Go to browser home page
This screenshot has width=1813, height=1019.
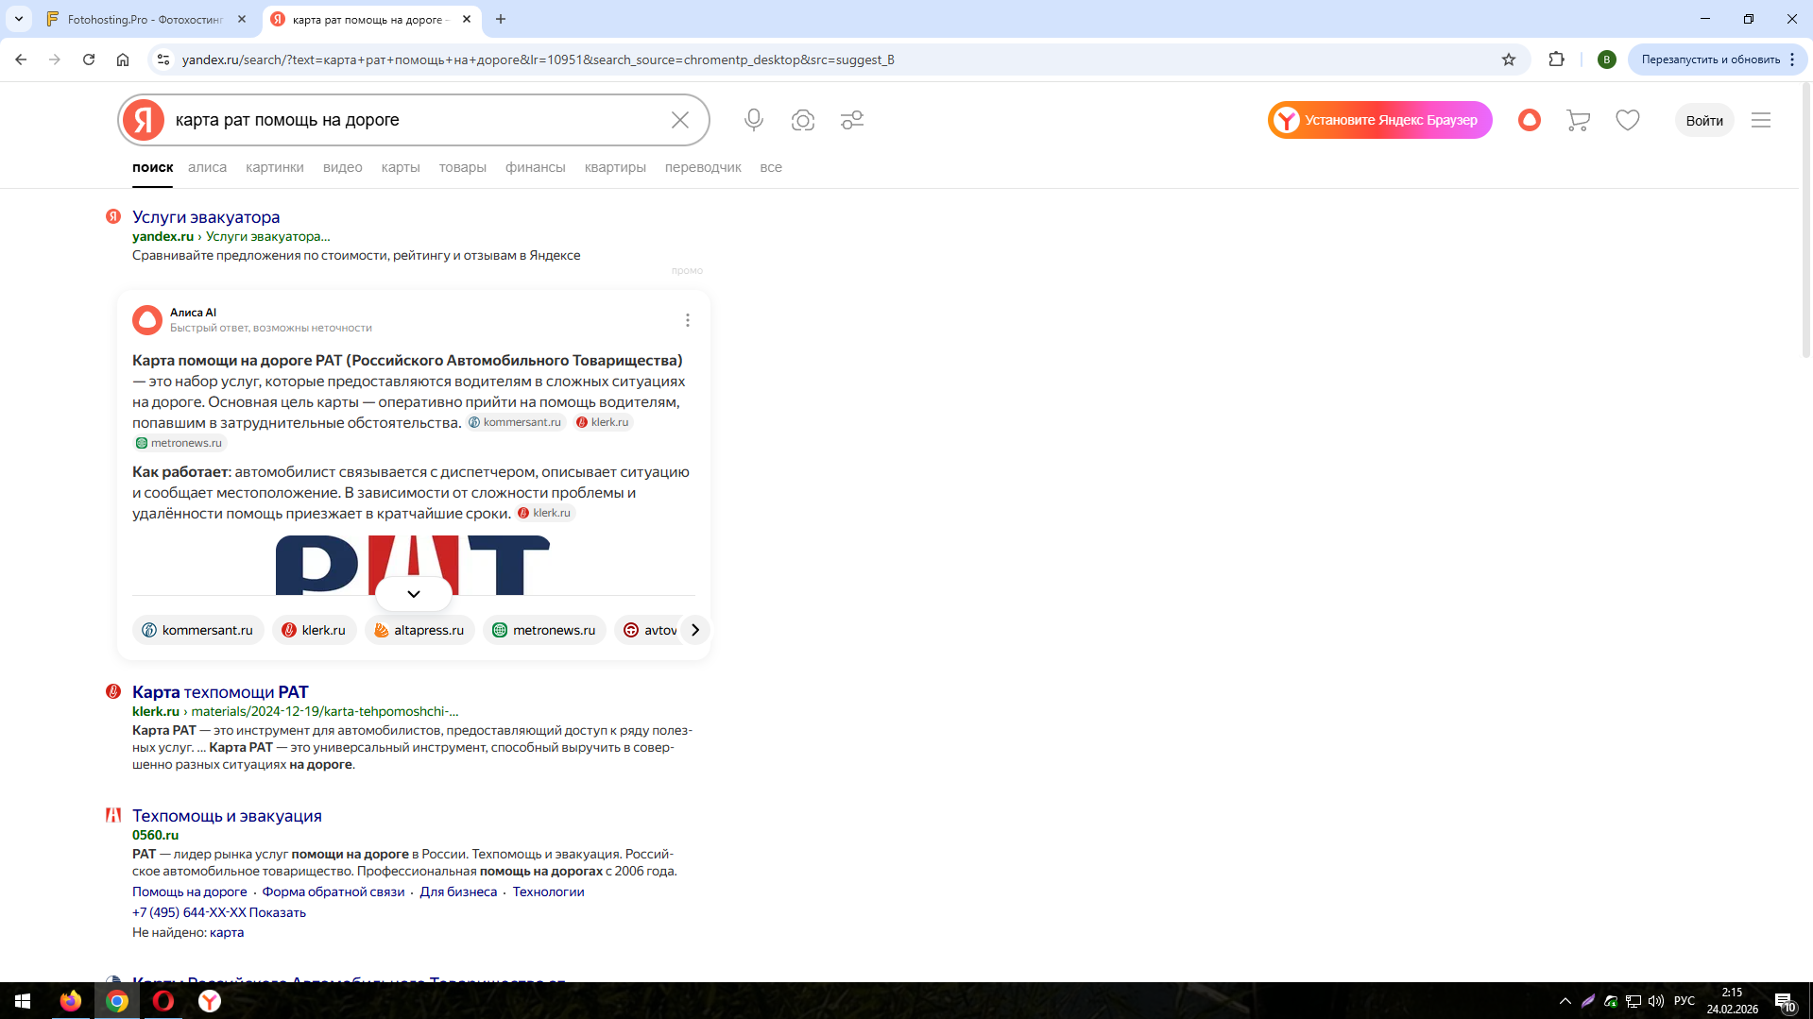tap(123, 59)
